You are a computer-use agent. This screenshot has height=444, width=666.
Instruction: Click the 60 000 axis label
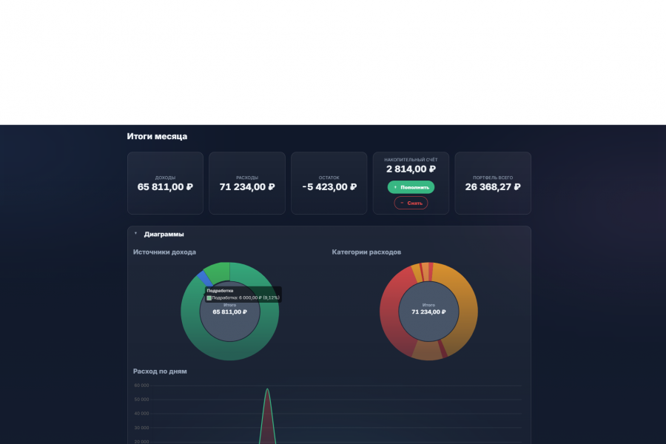pos(141,386)
